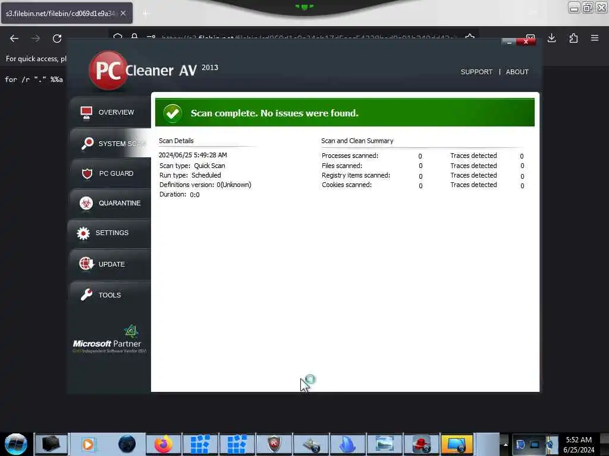Click the green checkmark scan-complete icon
609x456 pixels.
click(x=172, y=113)
